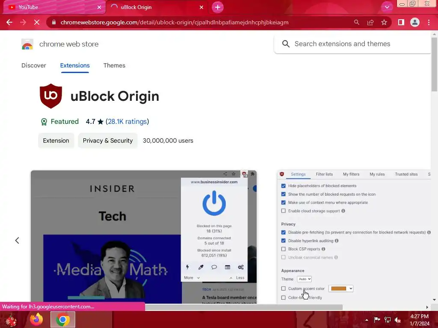Click the dashboard gears icon in popup
Viewport: 438px width, 328px height.
tap(241, 267)
